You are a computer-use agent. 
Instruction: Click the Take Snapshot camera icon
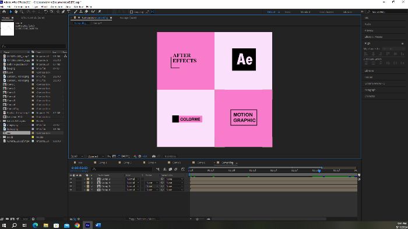(x=154, y=156)
